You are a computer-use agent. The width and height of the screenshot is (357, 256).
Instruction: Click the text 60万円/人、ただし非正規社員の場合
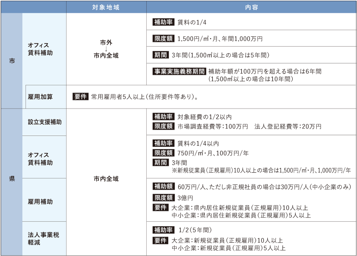264,187
